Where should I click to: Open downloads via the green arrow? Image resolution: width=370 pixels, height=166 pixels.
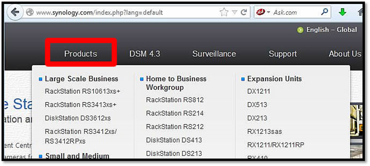[342, 12]
